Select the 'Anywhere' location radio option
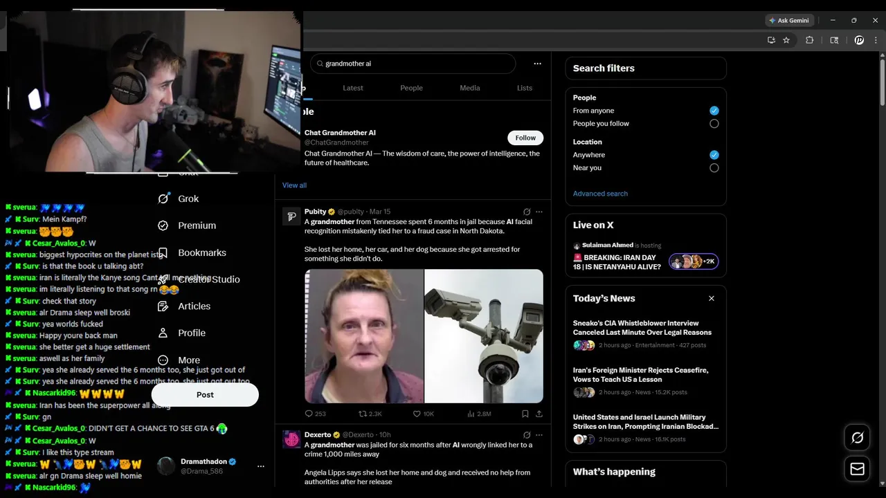The height and width of the screenshot is (498, 886). 714,155
